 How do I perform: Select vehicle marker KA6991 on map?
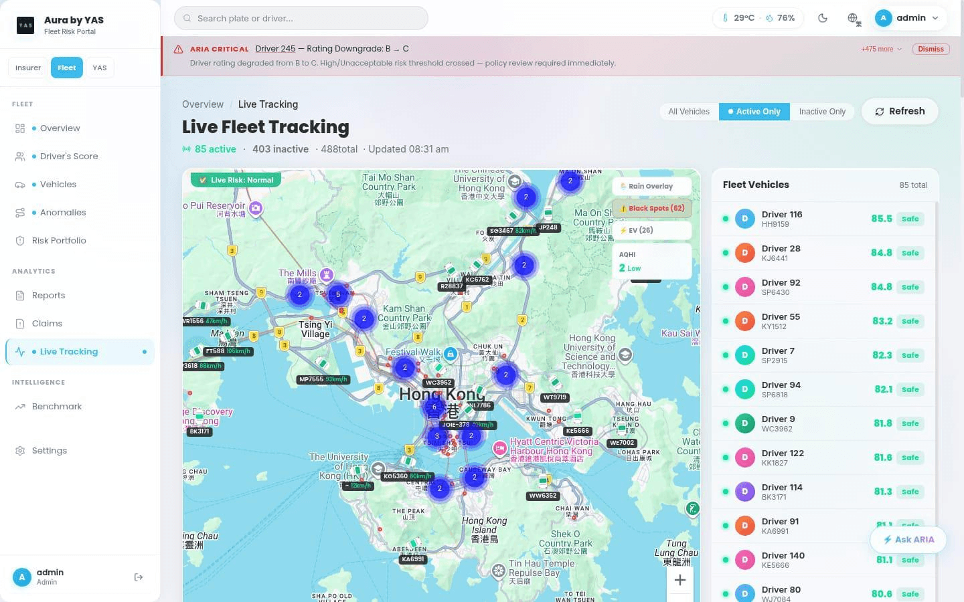(x=413, y=559)
